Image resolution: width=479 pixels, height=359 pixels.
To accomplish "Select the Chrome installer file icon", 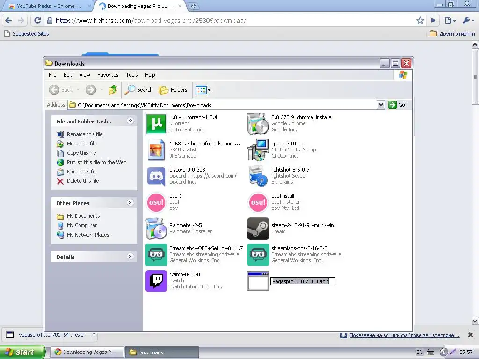I will 258,123.
